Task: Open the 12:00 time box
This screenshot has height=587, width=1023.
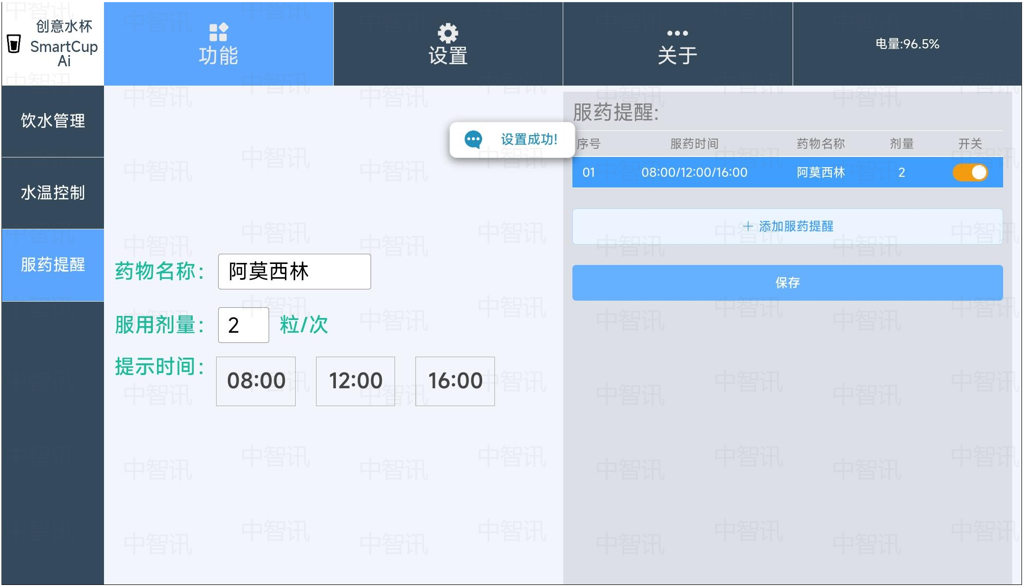Action: pos(356,381)
